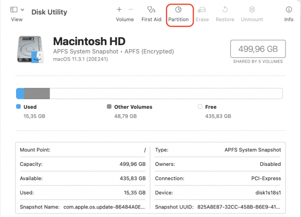This screenshot has height=217, width=301.
Task: Click the APFS System Snapshot subtitle
Action: pos(86,52)
